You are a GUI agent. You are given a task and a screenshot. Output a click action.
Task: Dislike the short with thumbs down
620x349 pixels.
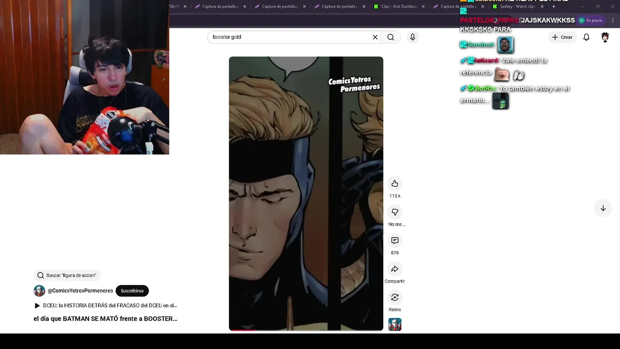coord(395,212)
